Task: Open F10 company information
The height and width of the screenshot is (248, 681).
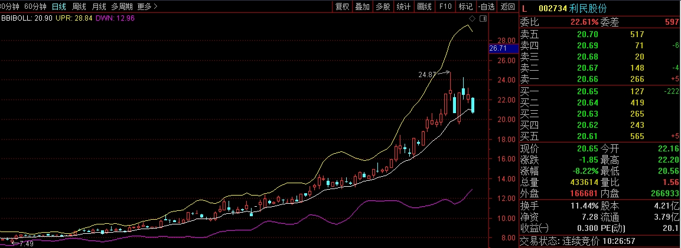Action: coord(445,6)
